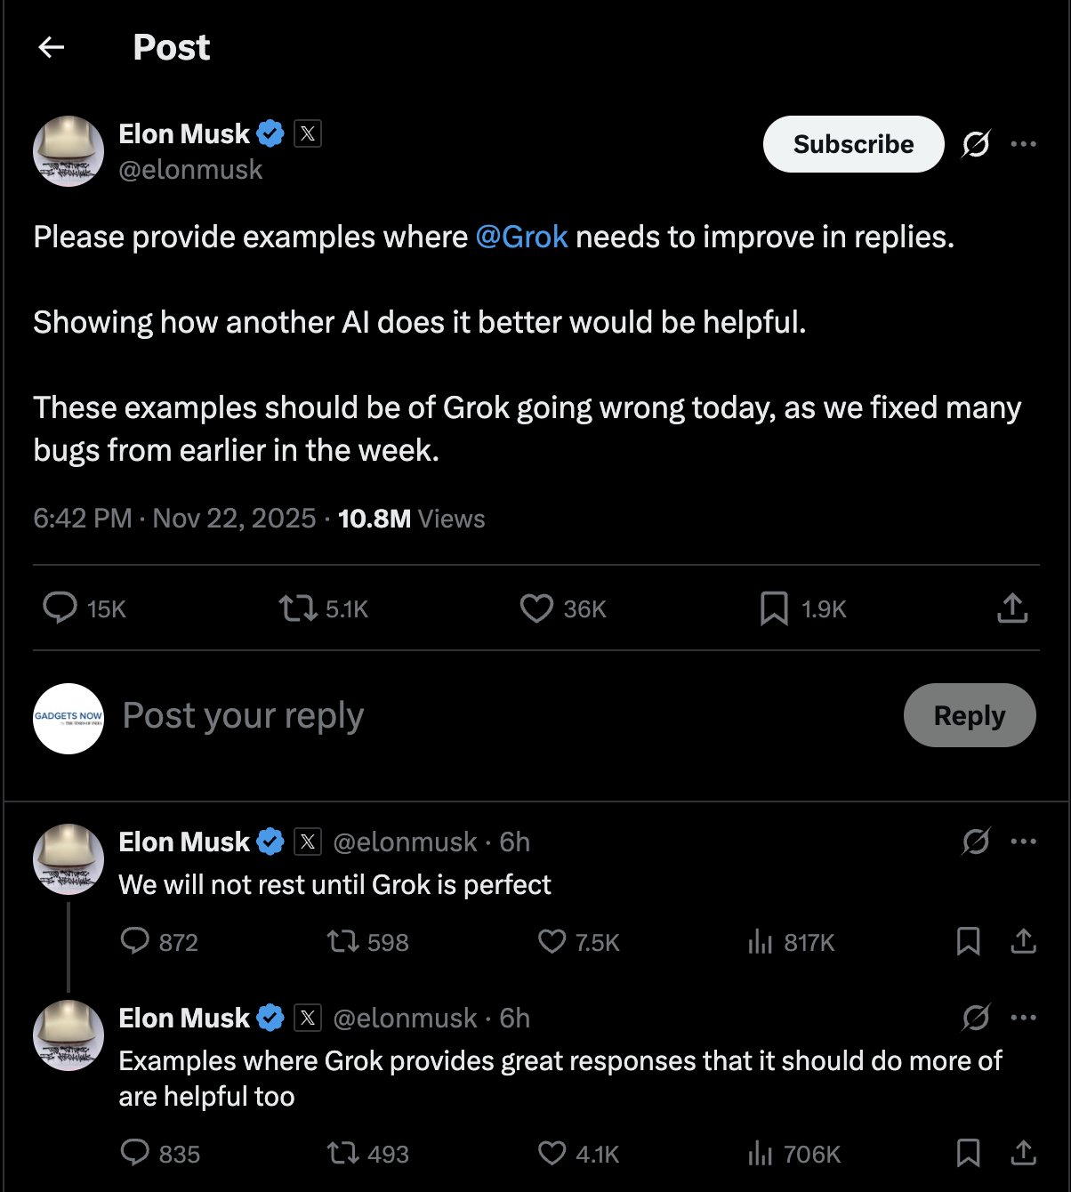This screenshot has height=1192, width=1071.
Task: Open the more options menu on Musk's post
Action: click(x=1024, y=143)
